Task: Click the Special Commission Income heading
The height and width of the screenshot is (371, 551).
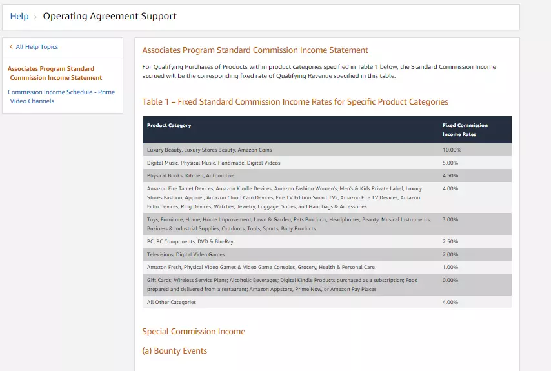Action: point(194,331)
